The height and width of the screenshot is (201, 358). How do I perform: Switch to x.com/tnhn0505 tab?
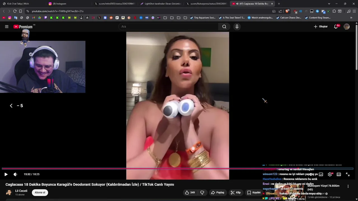pos(115,4)
